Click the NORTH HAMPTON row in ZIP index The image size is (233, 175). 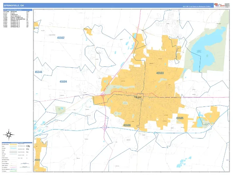pos(16,18)
